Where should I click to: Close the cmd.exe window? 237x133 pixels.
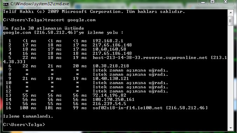(225, 2)
